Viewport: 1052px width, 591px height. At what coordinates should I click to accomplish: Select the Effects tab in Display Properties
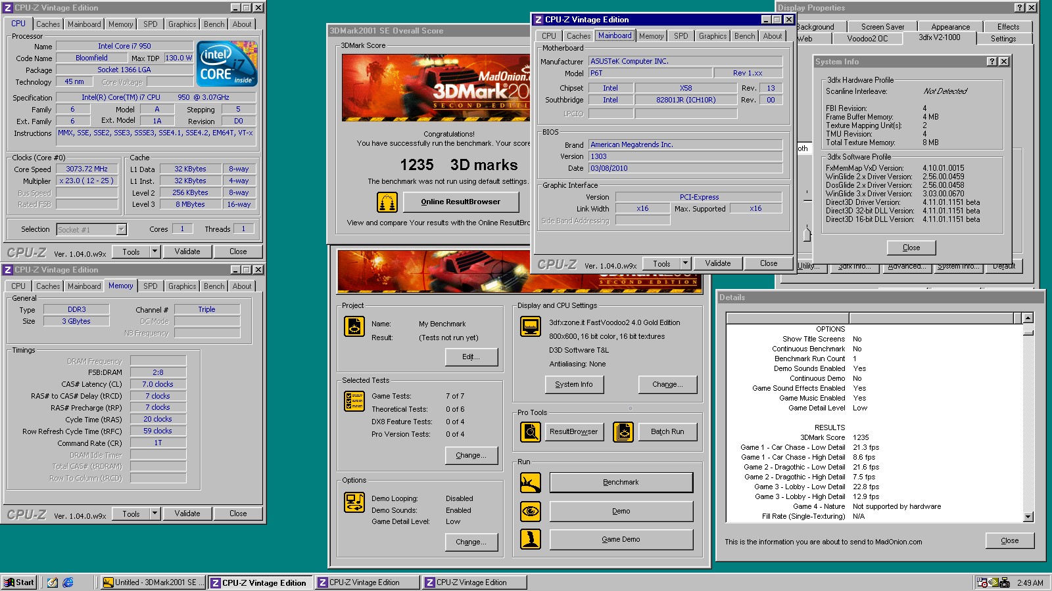[1008, 27]
